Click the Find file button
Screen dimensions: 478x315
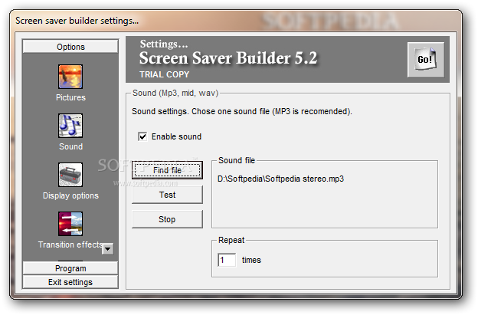click(x=167, y=170)
